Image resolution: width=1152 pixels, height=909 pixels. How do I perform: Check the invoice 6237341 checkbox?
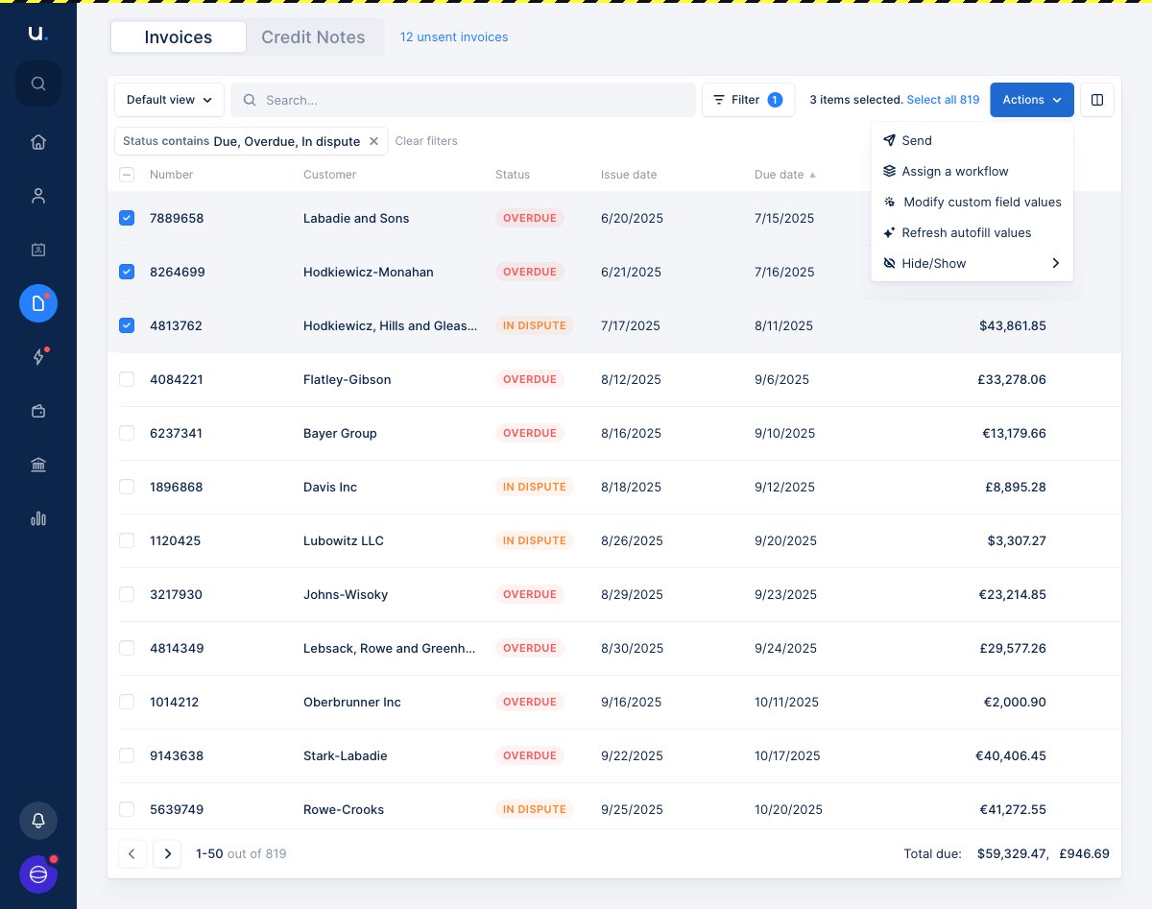[127, 433]
